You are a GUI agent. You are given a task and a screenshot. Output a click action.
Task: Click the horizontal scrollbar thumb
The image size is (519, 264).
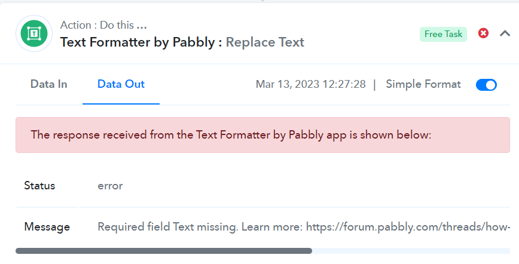tap(164, 251)
